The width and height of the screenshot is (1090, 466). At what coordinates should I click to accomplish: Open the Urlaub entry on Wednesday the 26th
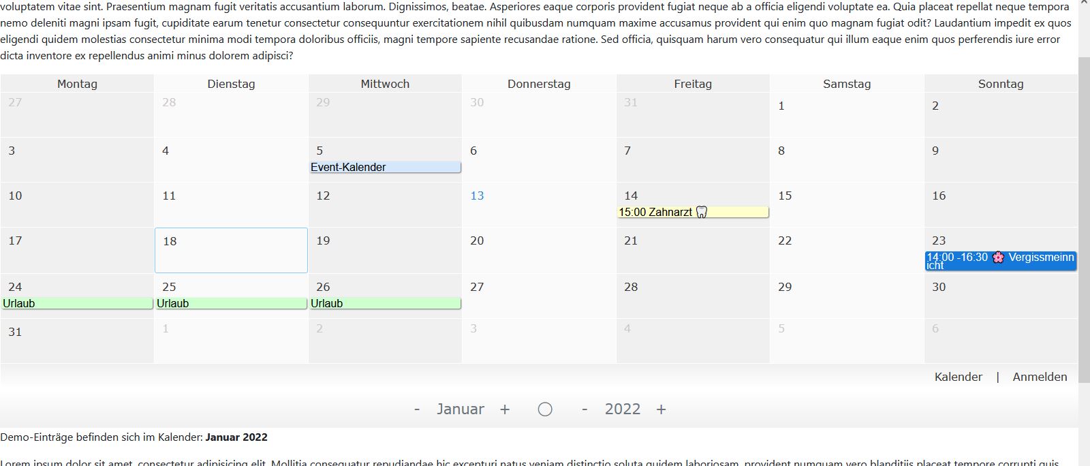pos(385,304)
